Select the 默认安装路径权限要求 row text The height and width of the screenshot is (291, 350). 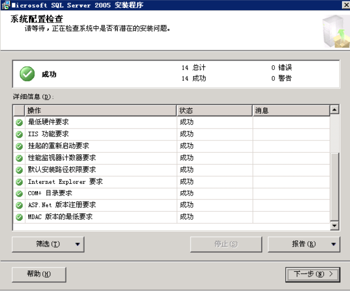click(x=62, y=170)
